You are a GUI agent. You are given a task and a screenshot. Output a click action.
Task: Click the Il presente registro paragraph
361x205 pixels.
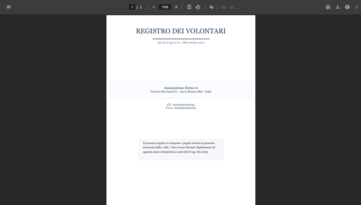click(x=179, y=147)
